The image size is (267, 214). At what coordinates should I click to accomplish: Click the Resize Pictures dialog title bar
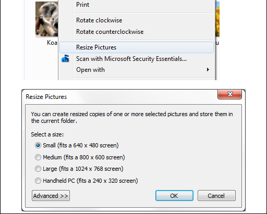tap(120, 97)
